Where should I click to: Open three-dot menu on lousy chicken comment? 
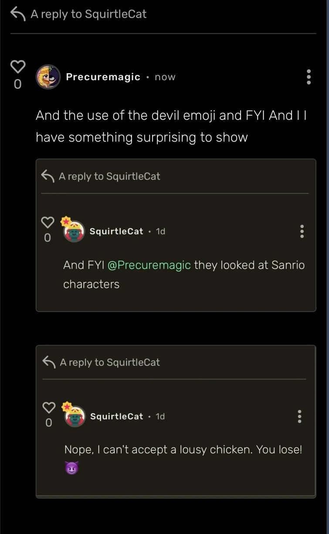[299, 416]
